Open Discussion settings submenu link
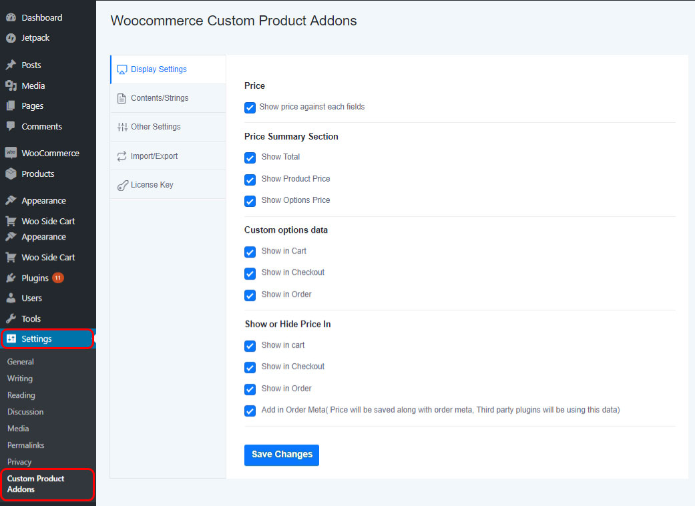This screenshot has width=695, height=506. pyautogui.click(x=25, y=412)
